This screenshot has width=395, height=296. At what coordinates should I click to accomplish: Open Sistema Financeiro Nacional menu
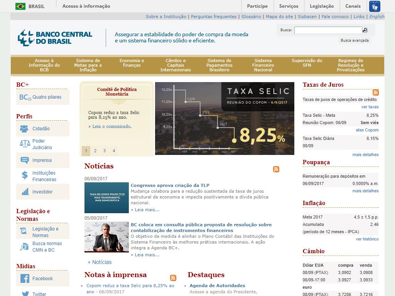click(x=263, y=65)
